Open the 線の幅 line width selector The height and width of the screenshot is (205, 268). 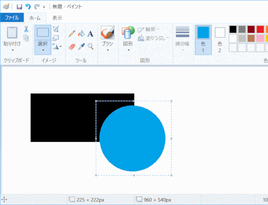[x=182, y=39]
